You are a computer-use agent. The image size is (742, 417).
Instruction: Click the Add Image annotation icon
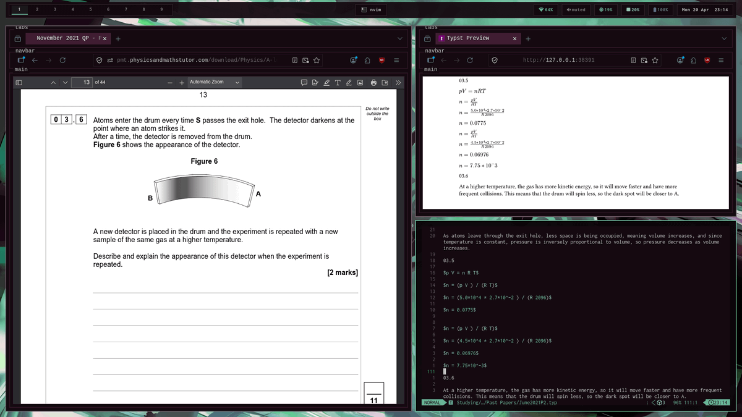(x=360, y=82)
